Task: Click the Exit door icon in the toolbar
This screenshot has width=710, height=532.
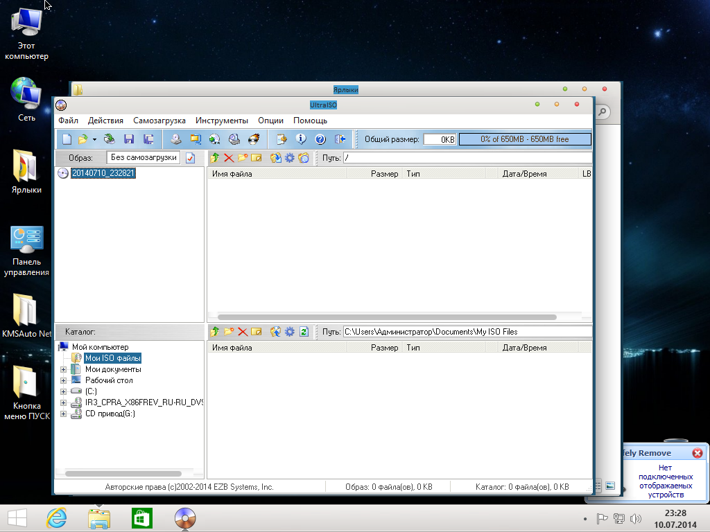Action: (x=340, y=139)
